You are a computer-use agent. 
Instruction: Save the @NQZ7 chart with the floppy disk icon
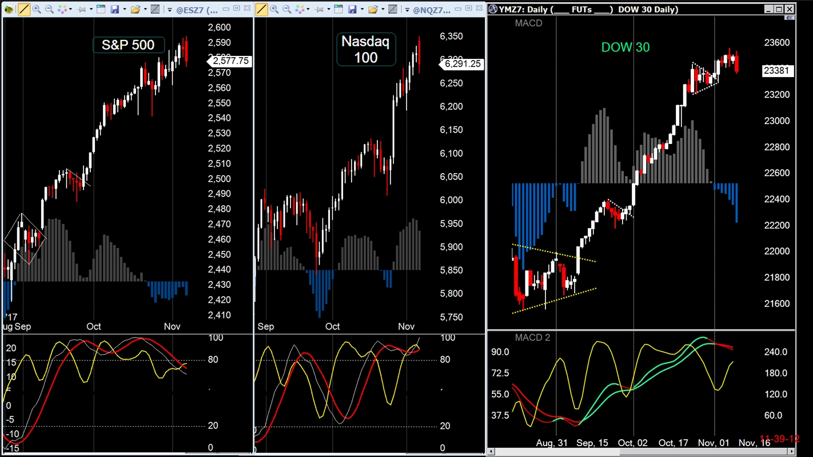pos(352,9)
